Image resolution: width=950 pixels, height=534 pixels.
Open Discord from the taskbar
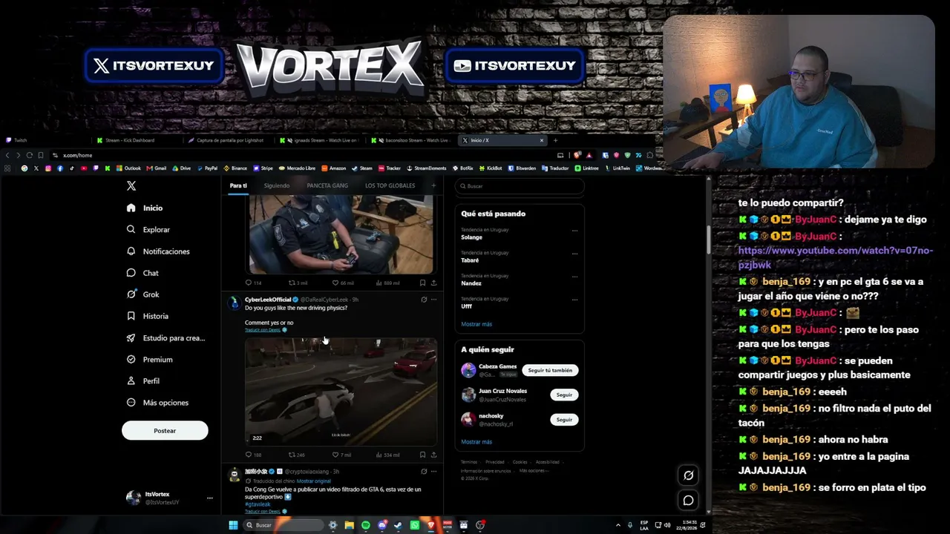point(382,525)
